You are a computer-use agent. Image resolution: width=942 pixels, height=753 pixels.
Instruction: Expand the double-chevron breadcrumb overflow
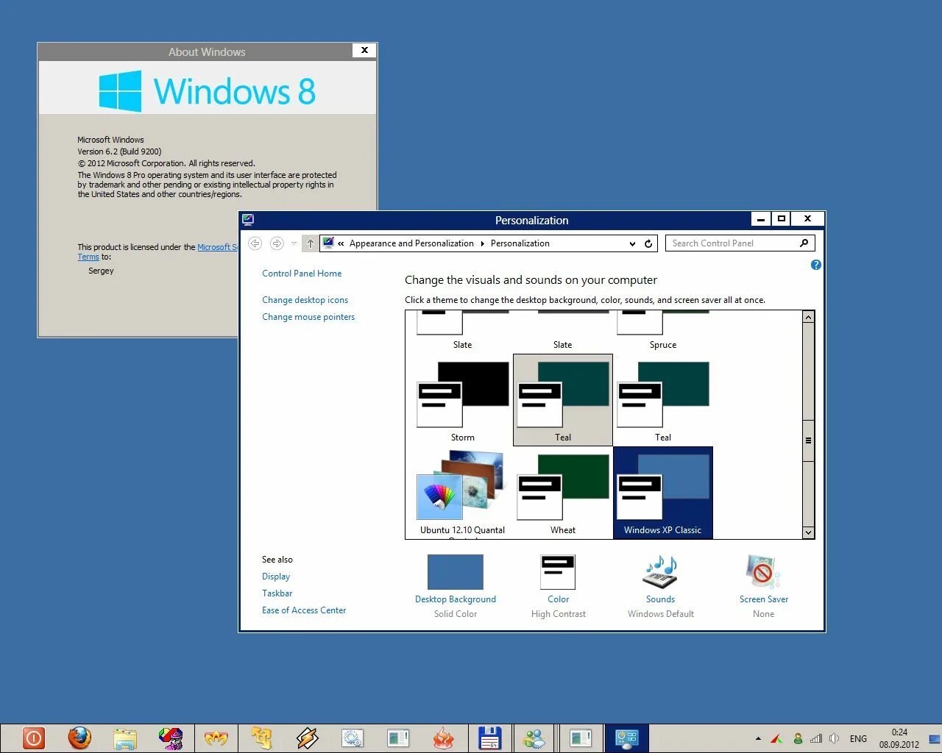341,243
